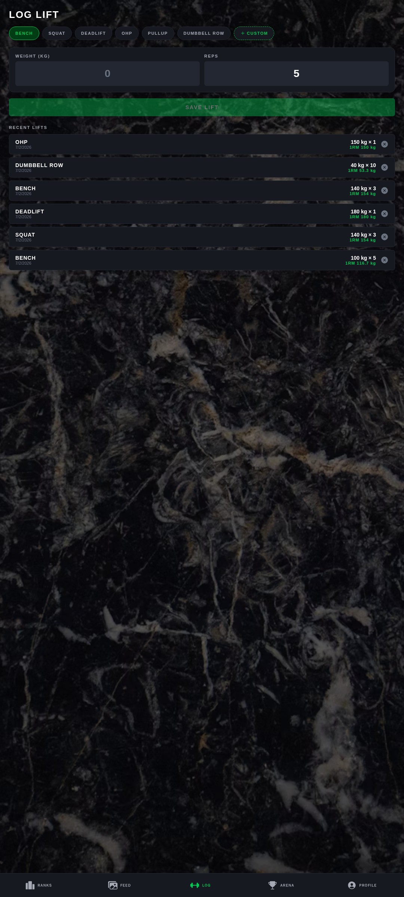Delete the Deadlift 180 kg entry

point(385,214)
